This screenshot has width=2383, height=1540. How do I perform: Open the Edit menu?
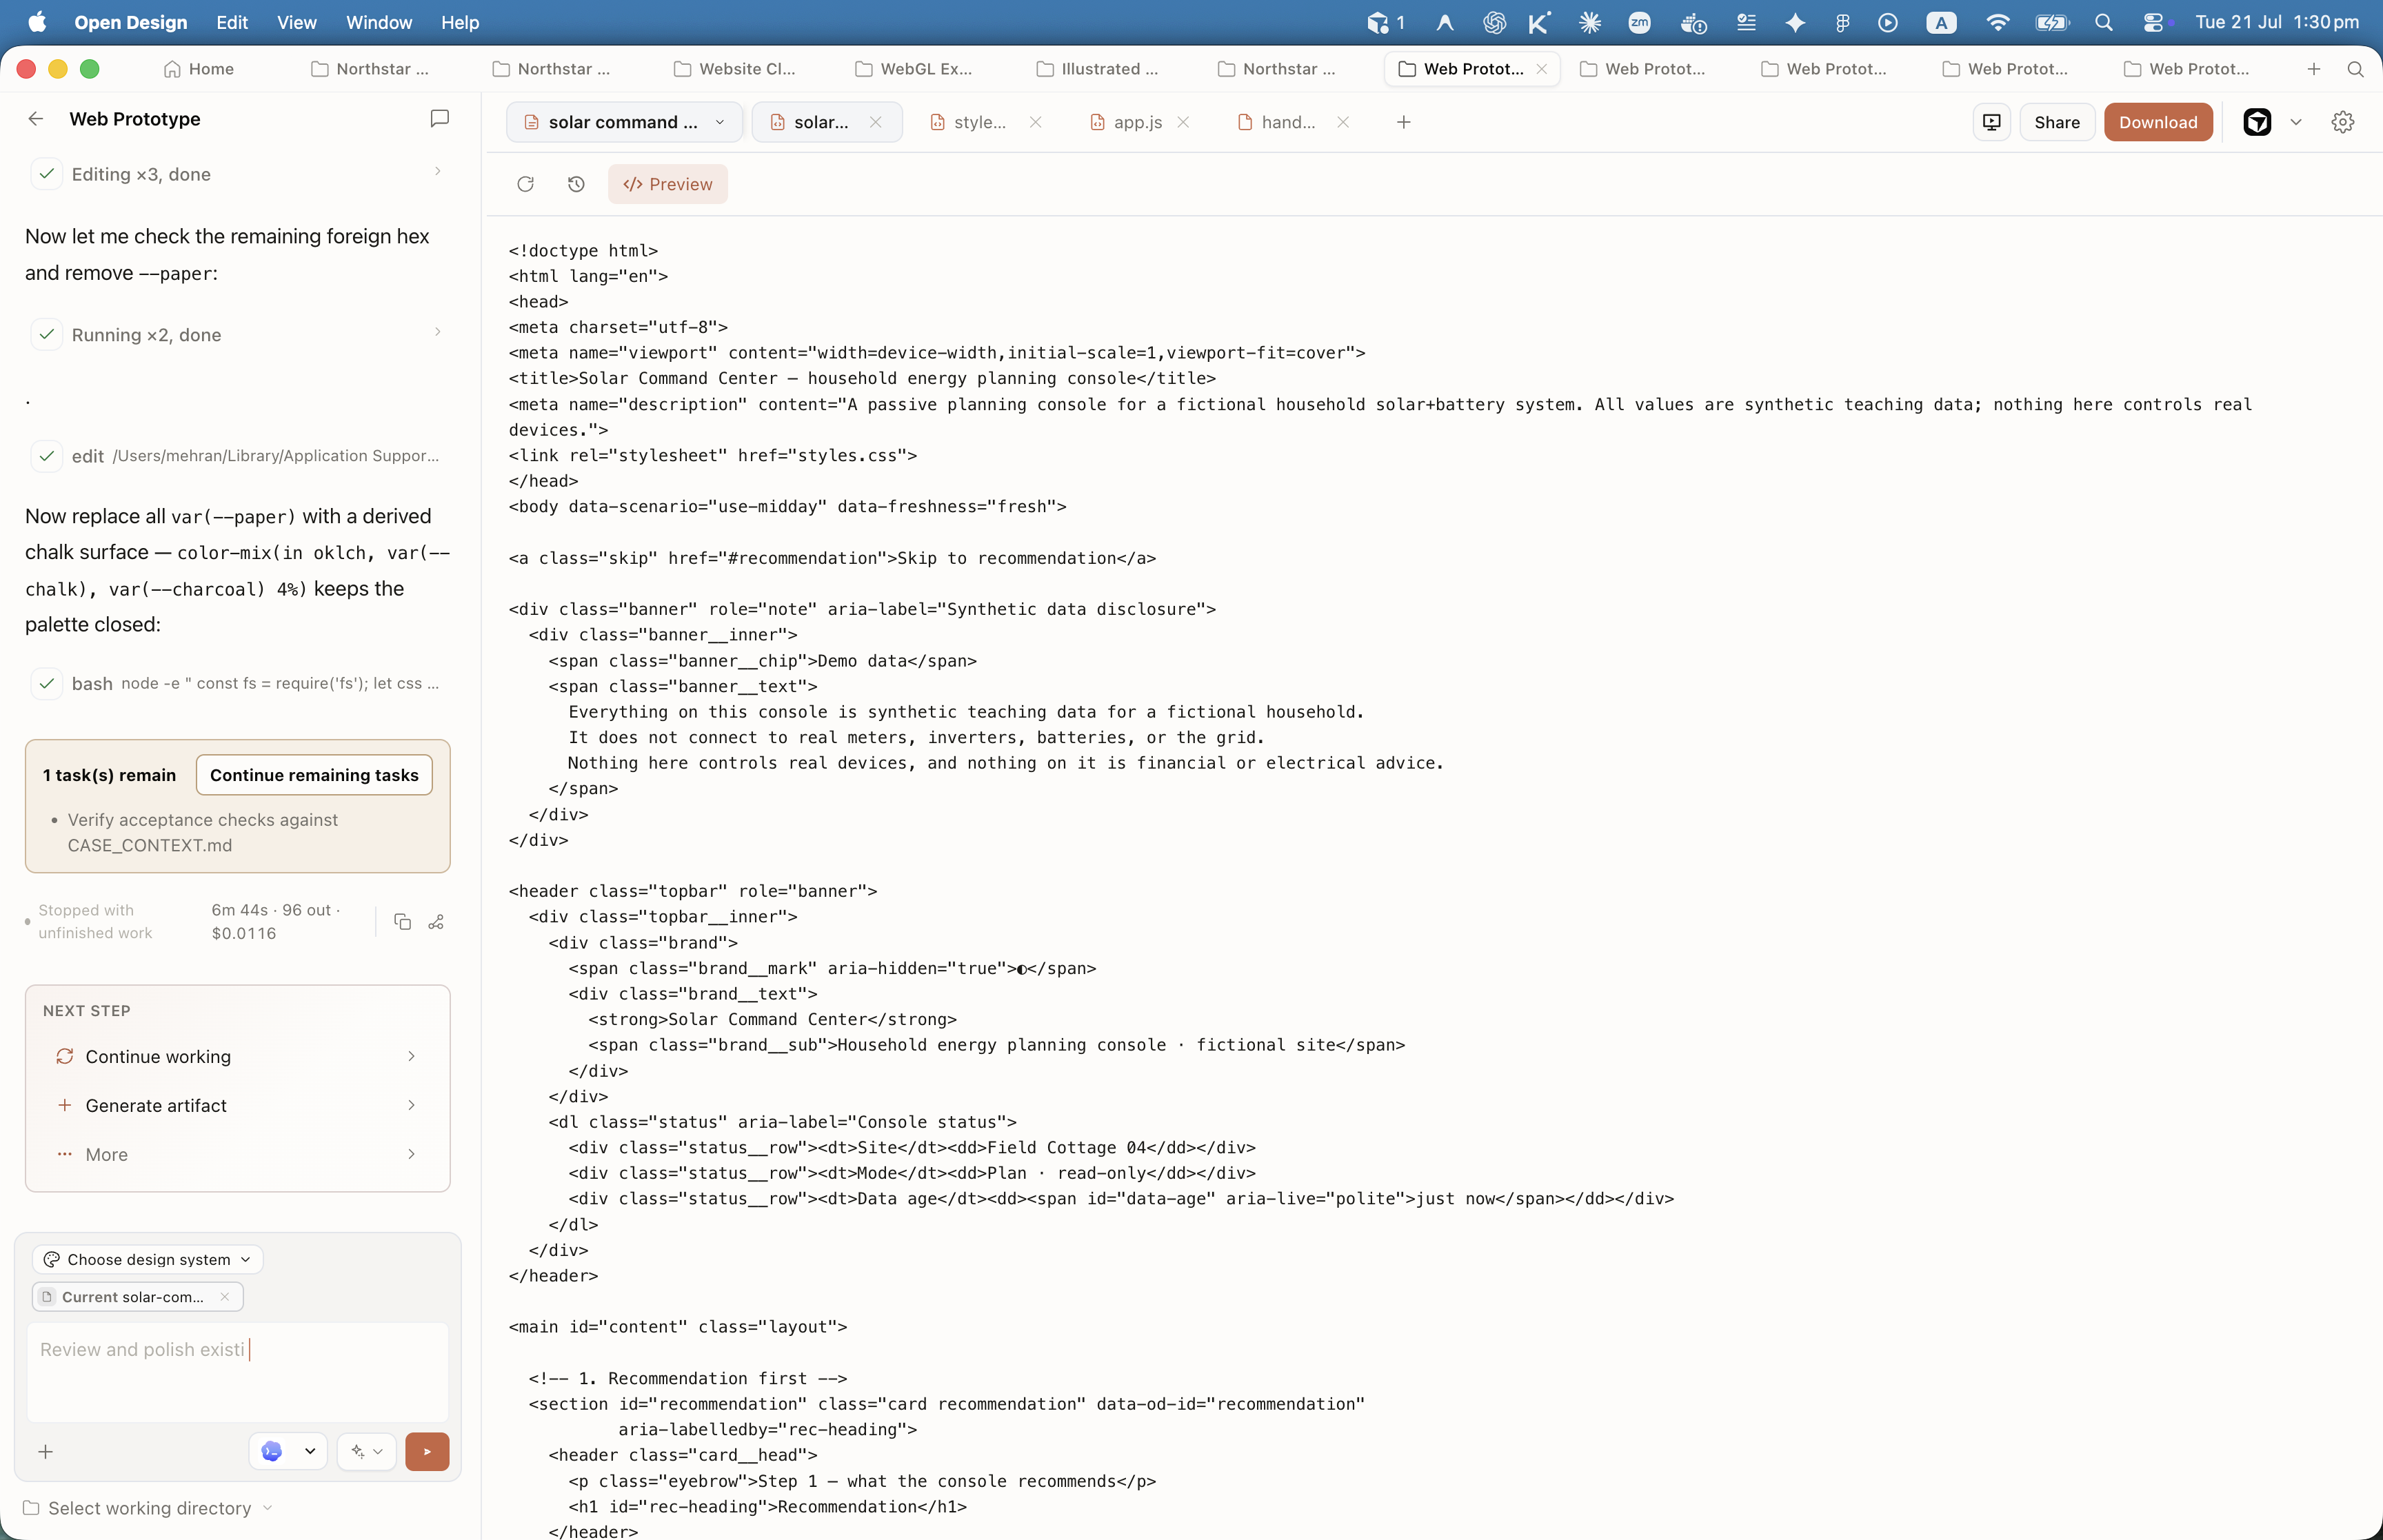[232, 22]
